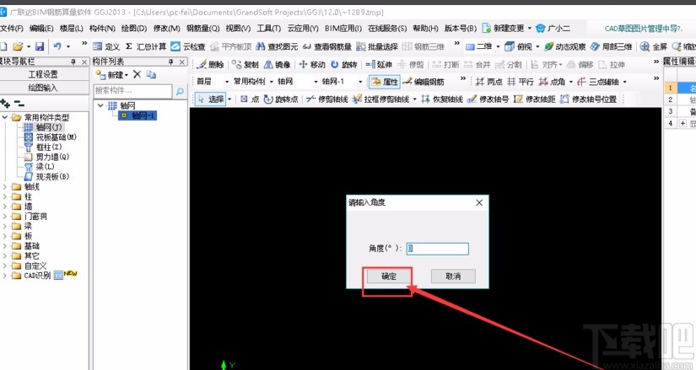The image size is (696, 370).
Task: Open 查找图元 find element tool
Action: pos(277,46)
